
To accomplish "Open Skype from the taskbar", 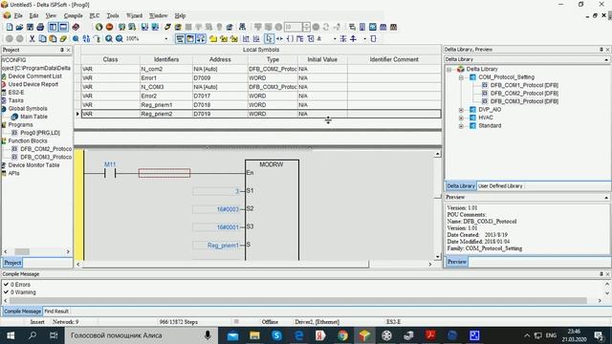I will tap(276, 335).
